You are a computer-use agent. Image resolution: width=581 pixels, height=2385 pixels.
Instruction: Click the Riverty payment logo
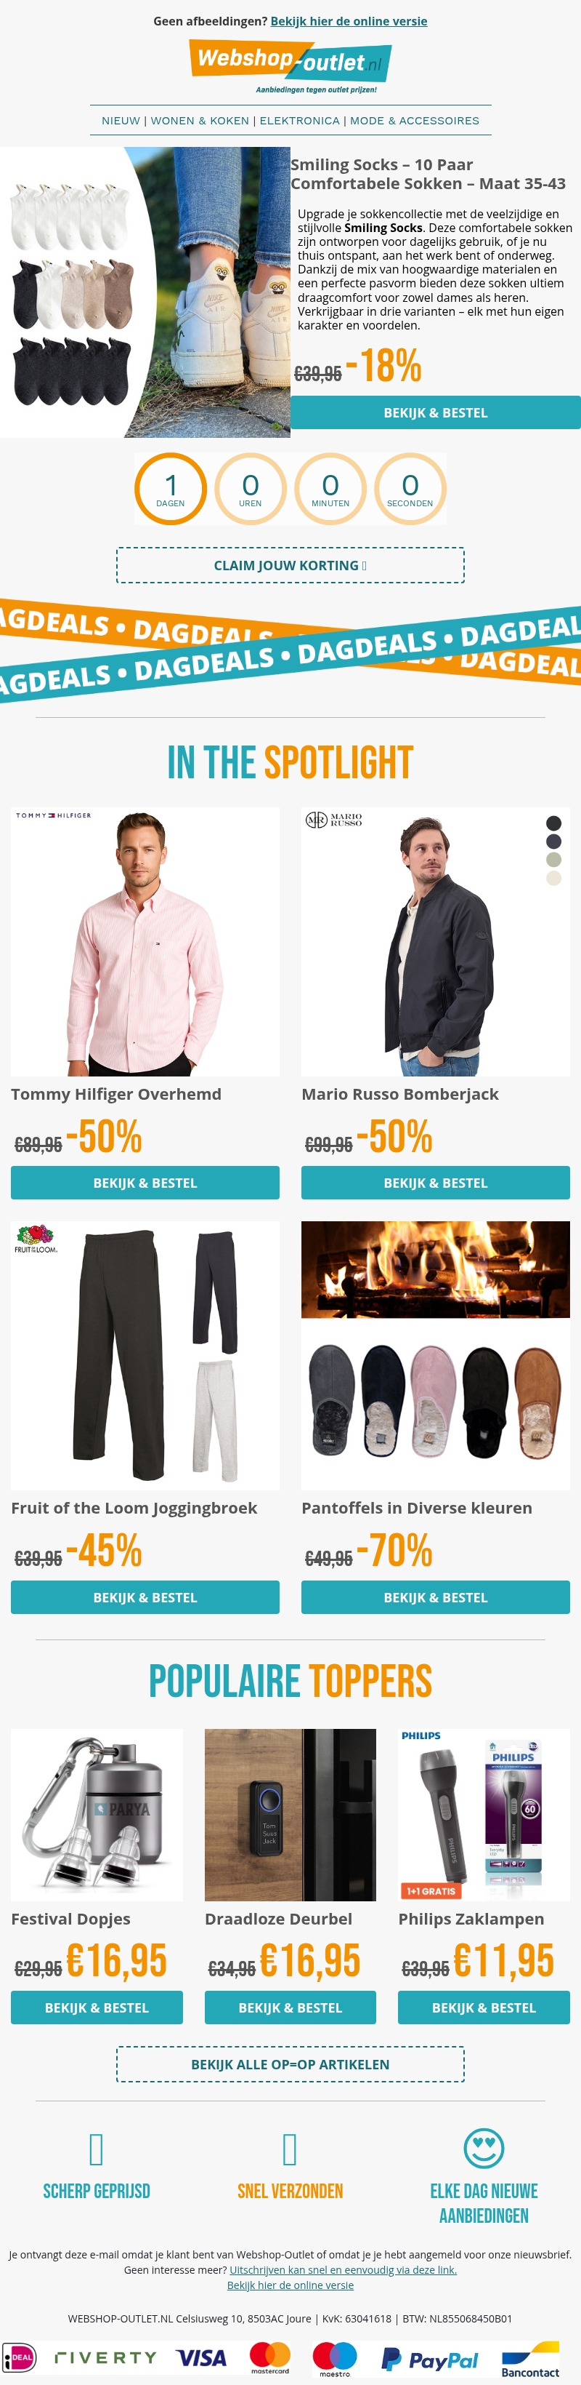(x=105, y=2357)
